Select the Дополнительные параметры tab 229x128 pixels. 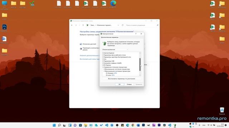(x=110, y=37)
